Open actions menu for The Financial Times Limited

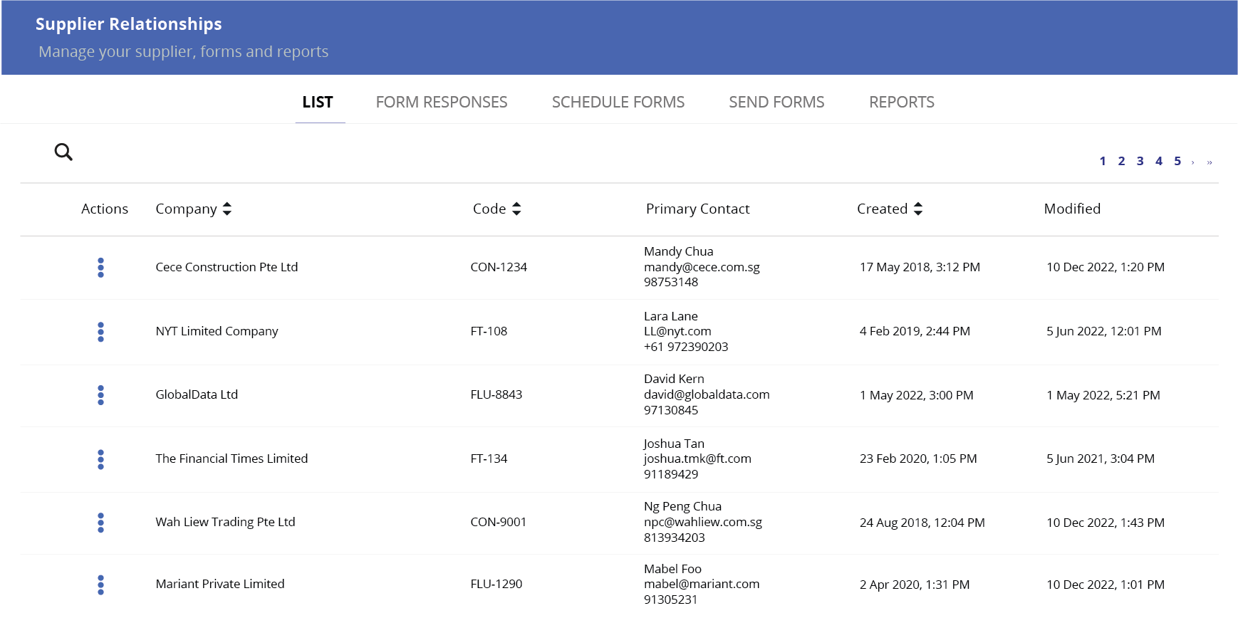coord(100,459)
